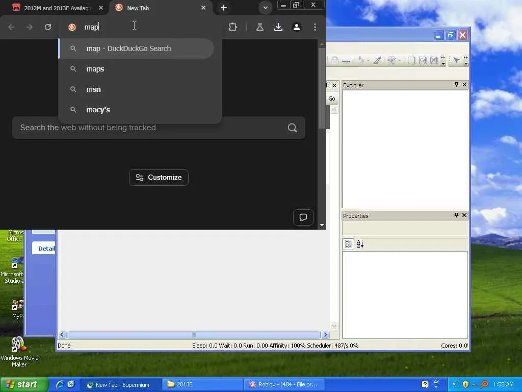Switch to New Tab - Supermium taskbar button
This screenshot has width=522, height=392.
(x=121, y=385)
